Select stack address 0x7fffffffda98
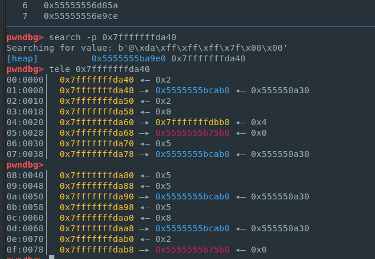This screenshot has height=259, width=375. coord(97,207)
